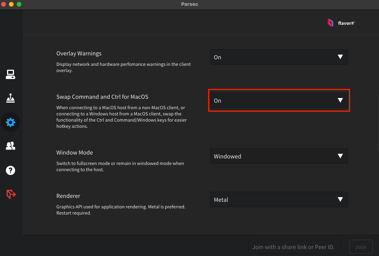379x256 pixels.
Task: Open the Swap Command and Ctrl dropdown
Action: [x=279, y=100]
